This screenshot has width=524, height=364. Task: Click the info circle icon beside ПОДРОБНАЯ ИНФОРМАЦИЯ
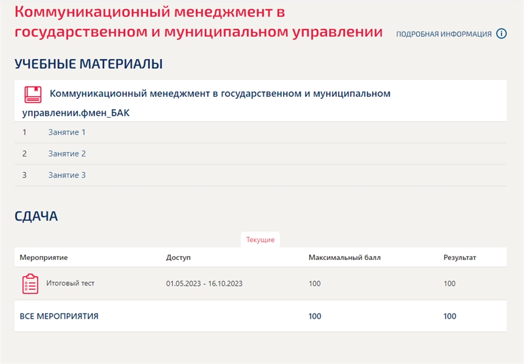(501, 34)
